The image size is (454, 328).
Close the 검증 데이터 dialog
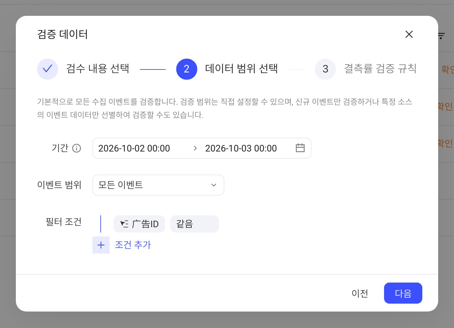pyautogui.click(x=409, y=34)
